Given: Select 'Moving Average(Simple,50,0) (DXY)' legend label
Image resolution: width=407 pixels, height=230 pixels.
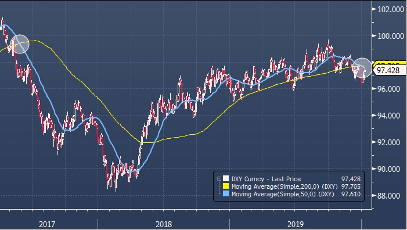Looking at the screenshot, I should click(x=283, y=194).
